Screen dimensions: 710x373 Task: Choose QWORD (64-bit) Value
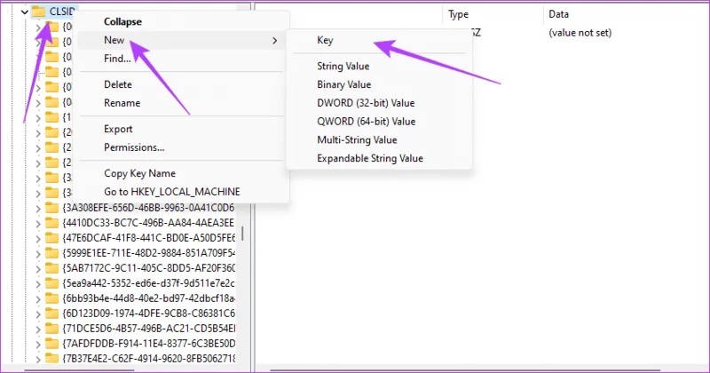coord(367,122)
